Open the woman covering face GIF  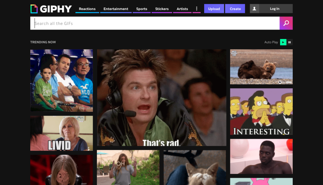[x=62, y=170]
